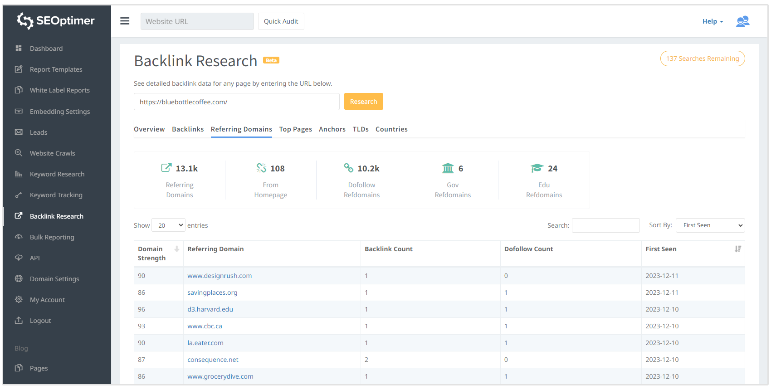The height and width of the screenshot is (390, 771).
Task: Sort by Domain Strength arrow
Action: coord(177,249)
